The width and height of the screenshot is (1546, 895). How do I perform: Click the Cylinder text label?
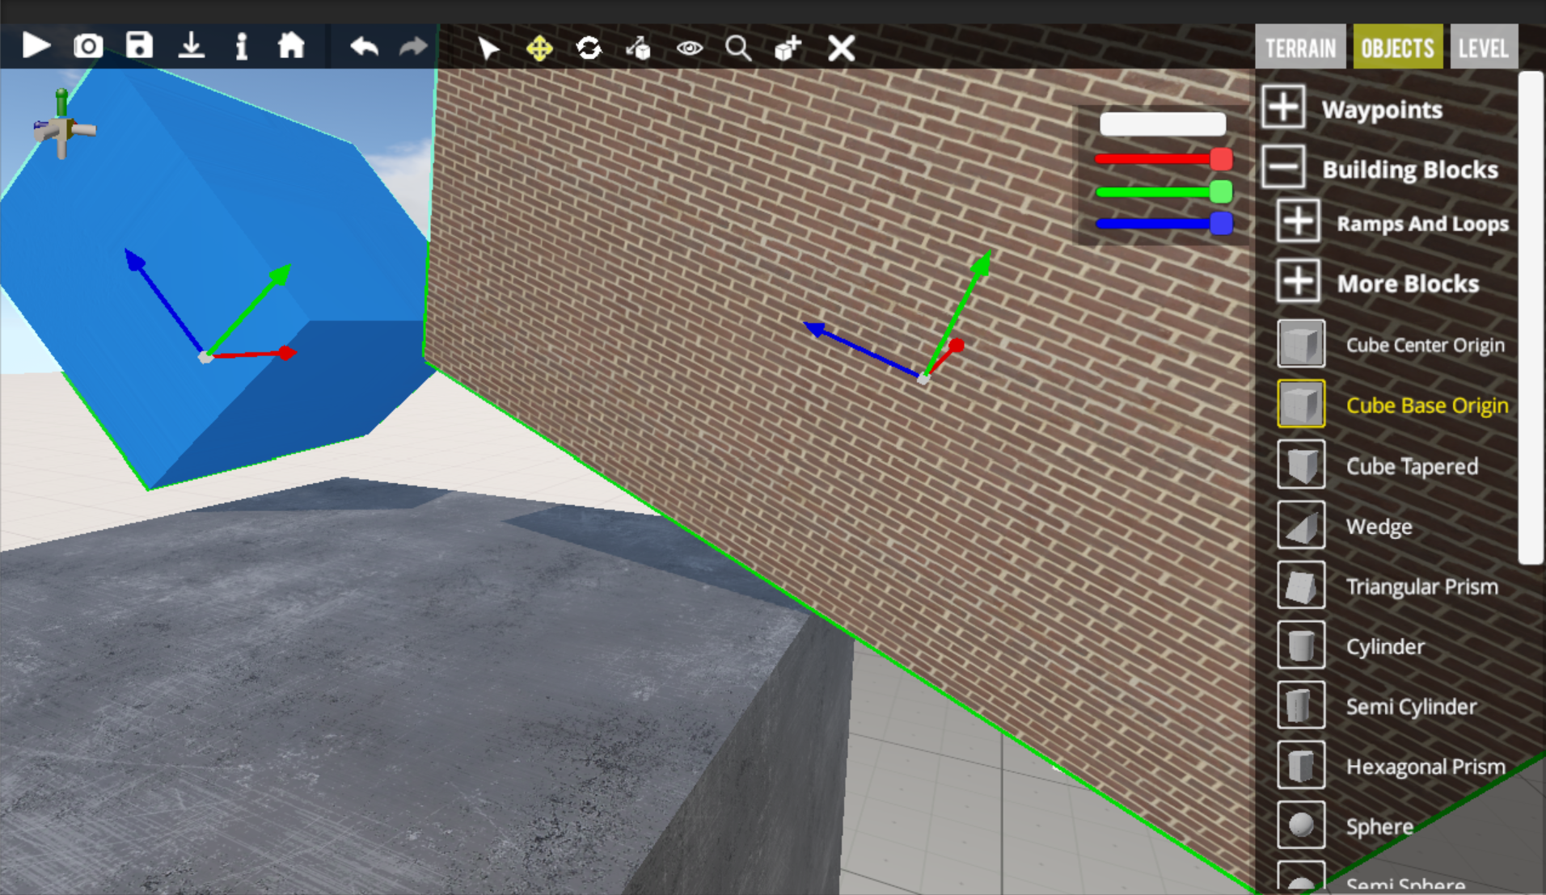[1385, 647]
